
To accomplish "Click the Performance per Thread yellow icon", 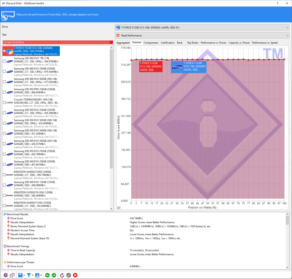I will coord(5,262).
